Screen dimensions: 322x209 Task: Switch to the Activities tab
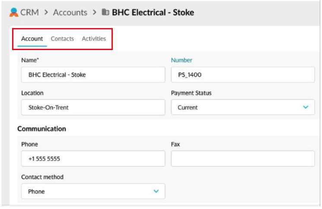94,39
